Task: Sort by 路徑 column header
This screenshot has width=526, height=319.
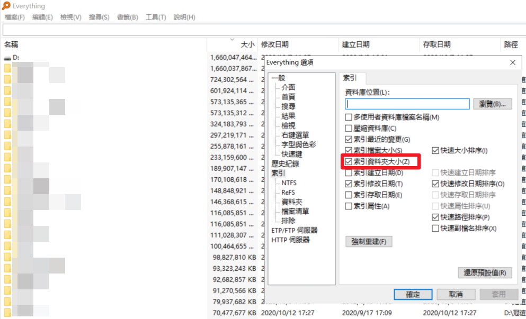Action: 513,44
